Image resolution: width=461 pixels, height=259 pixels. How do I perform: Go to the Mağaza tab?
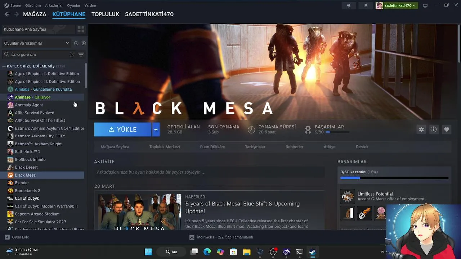coord(35,14)
